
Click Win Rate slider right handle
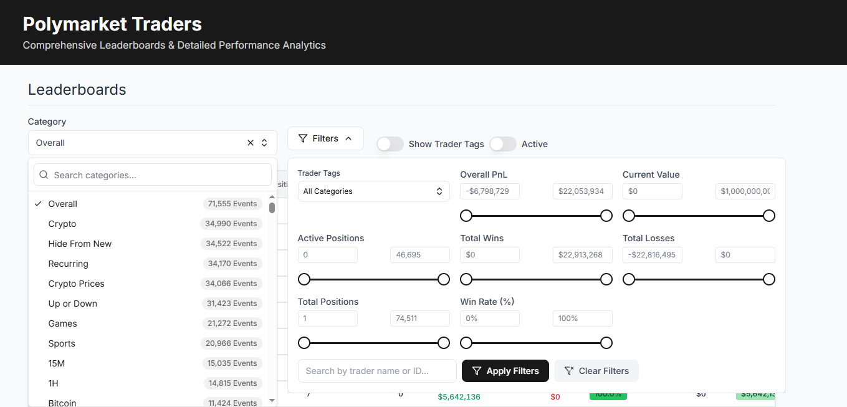point(606,343)
